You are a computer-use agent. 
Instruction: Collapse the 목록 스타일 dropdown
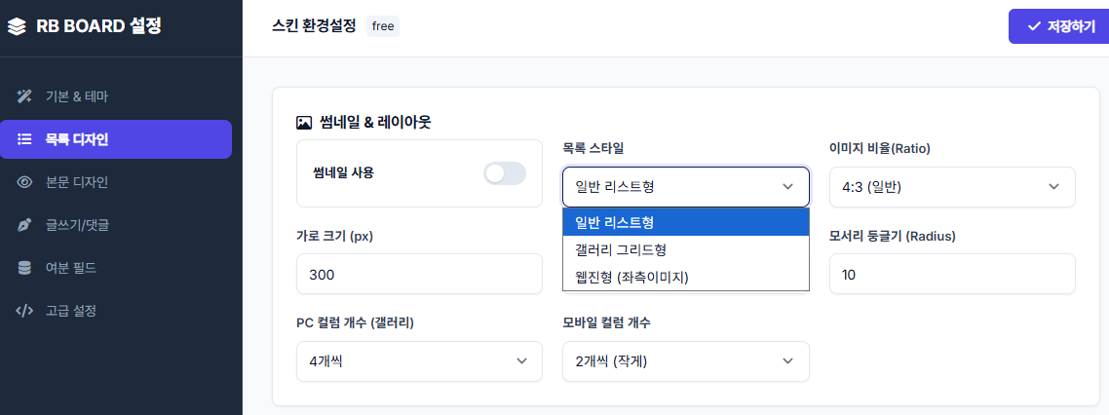click(685, 187)
